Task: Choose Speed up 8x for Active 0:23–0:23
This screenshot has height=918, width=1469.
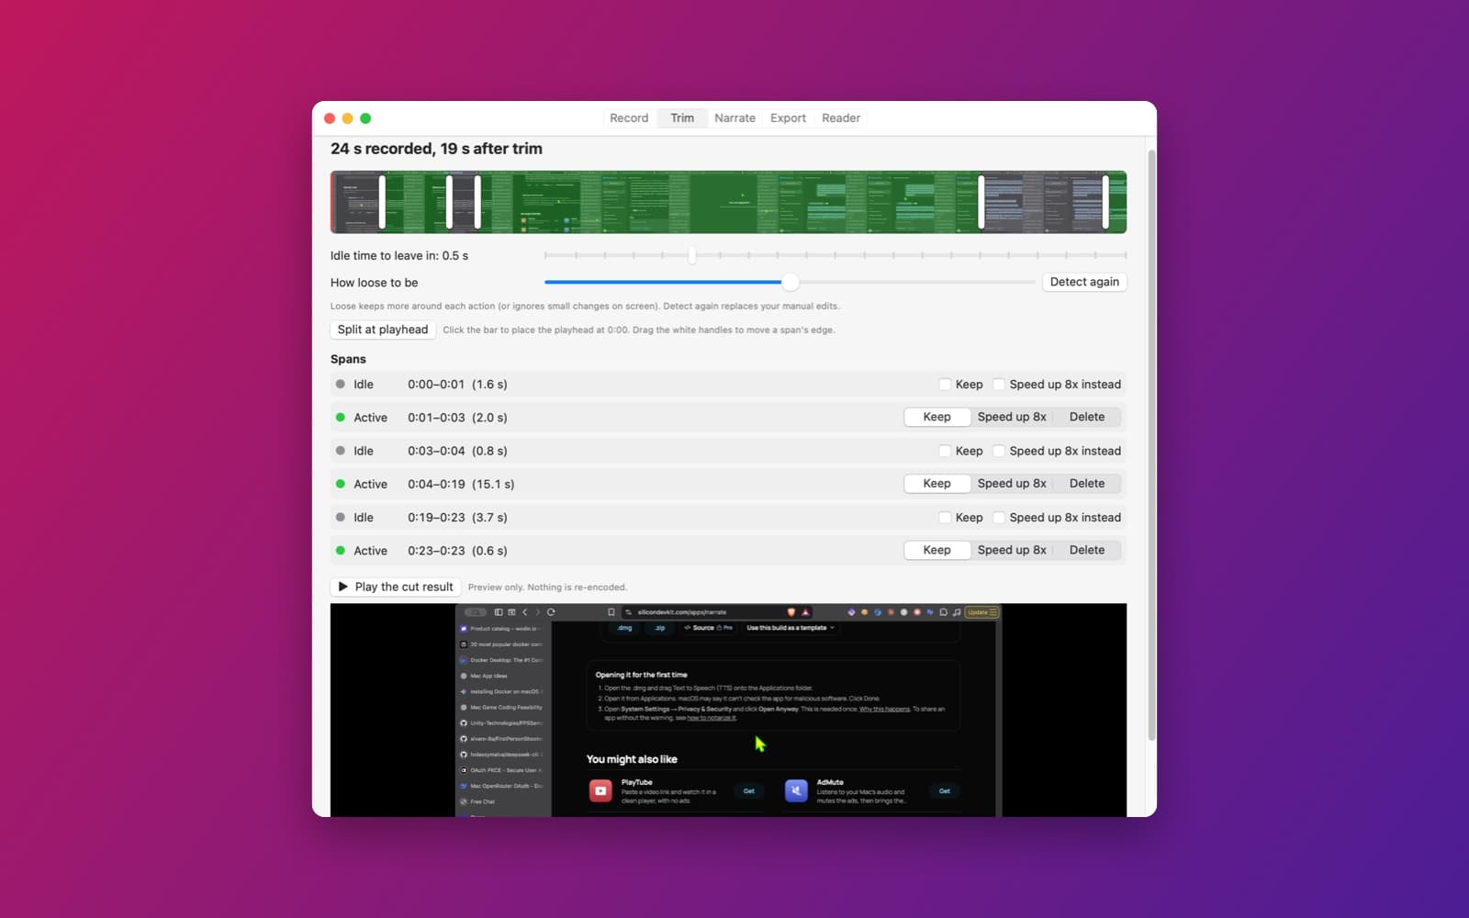Action: tap(1012, 550)
